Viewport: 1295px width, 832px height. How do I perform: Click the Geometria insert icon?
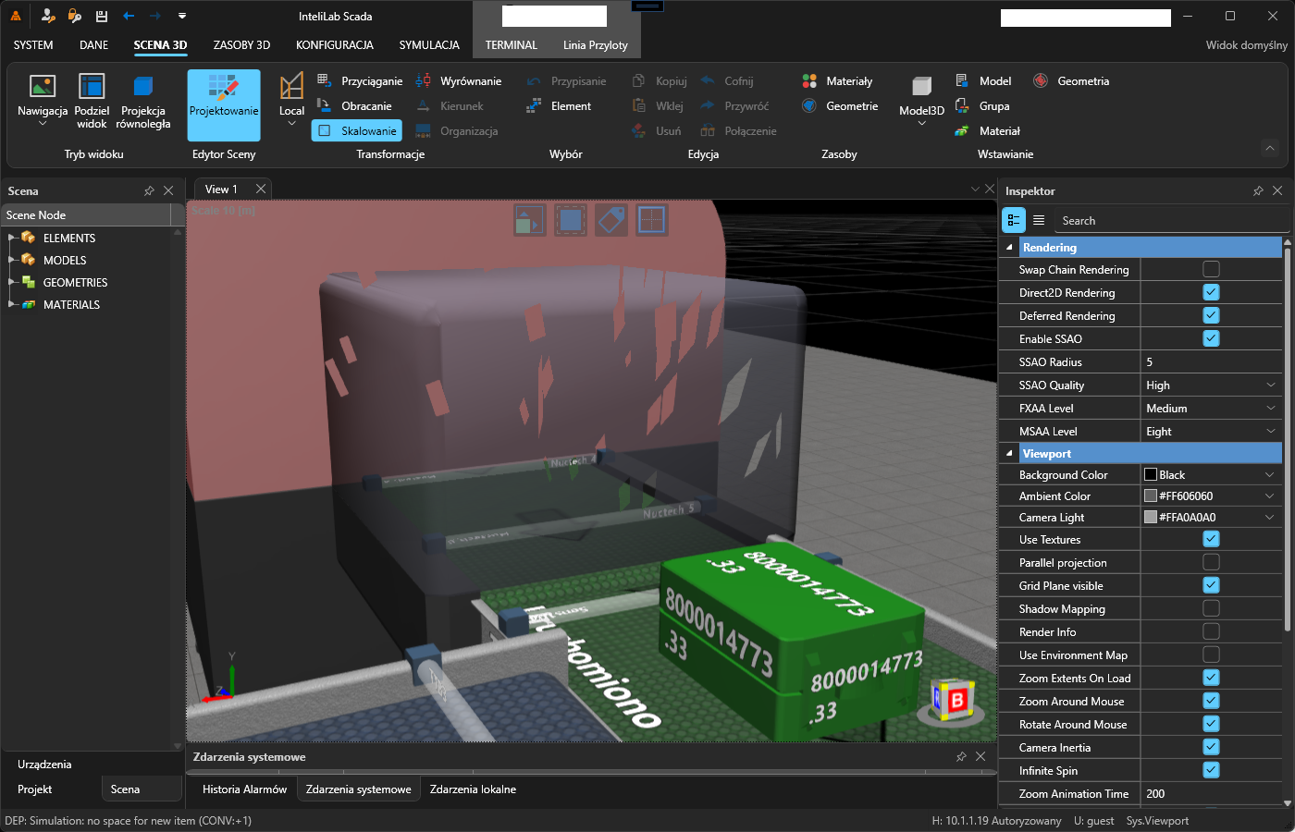[x=1070, y=80]
